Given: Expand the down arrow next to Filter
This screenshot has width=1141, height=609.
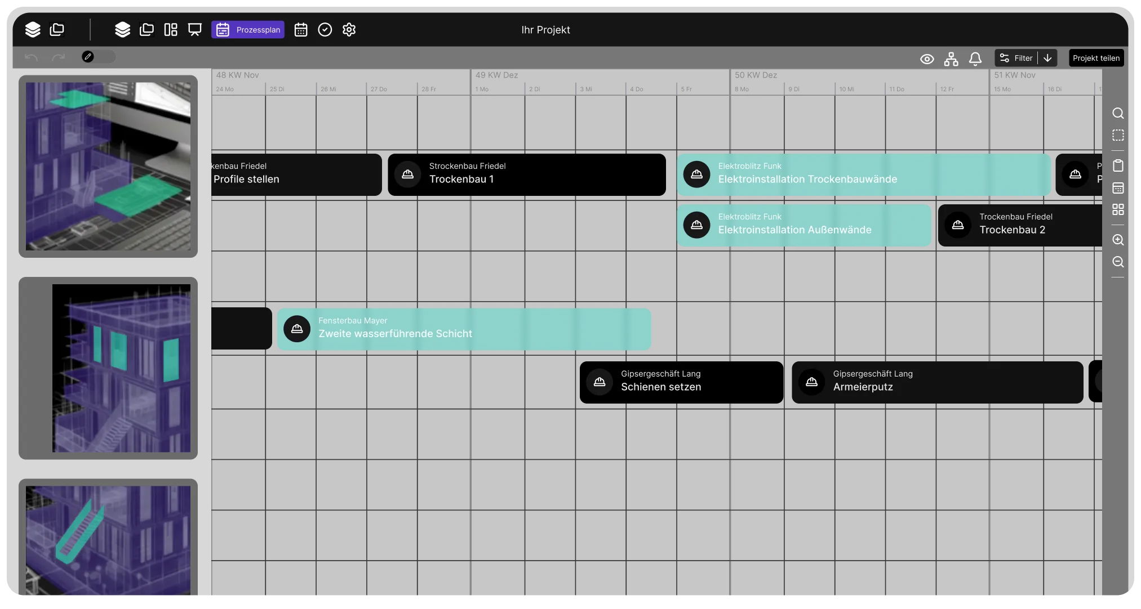Looking at the screenshot, I should click(1047, 58).
